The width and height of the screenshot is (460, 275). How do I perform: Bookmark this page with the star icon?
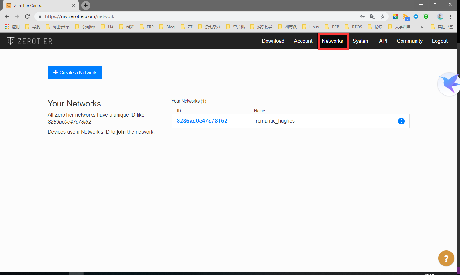(x=383, y=16)
